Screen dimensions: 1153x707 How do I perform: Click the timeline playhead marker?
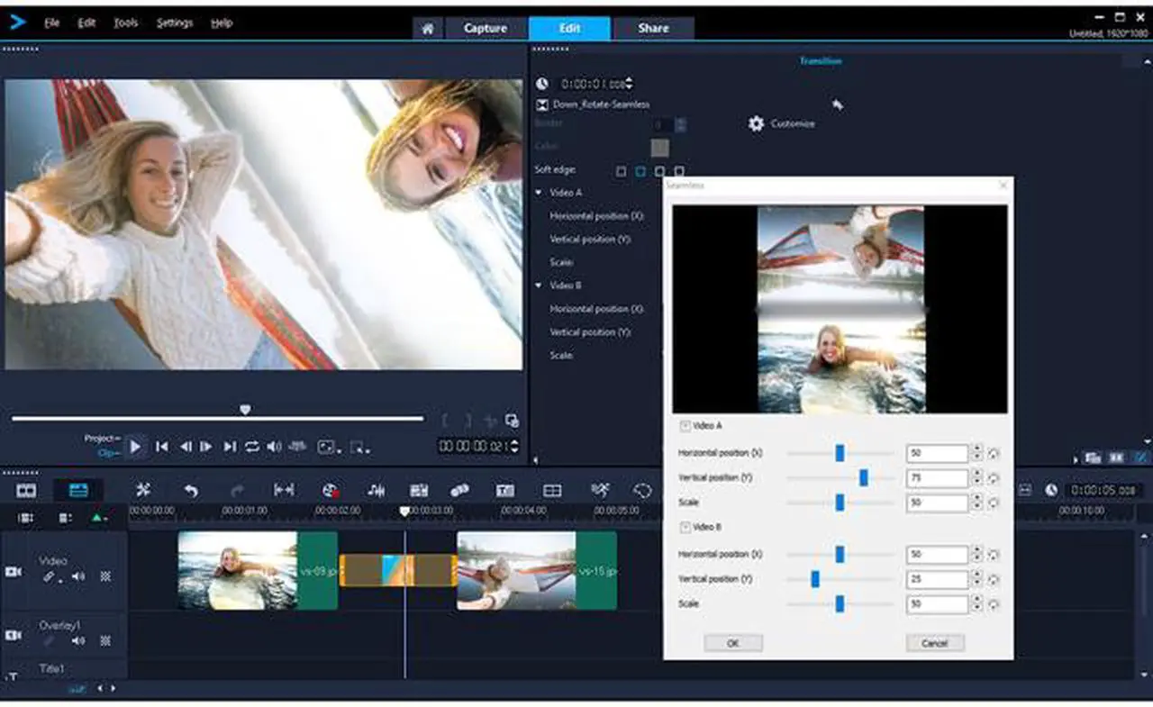pyautogui.click(x=404, y=512)
